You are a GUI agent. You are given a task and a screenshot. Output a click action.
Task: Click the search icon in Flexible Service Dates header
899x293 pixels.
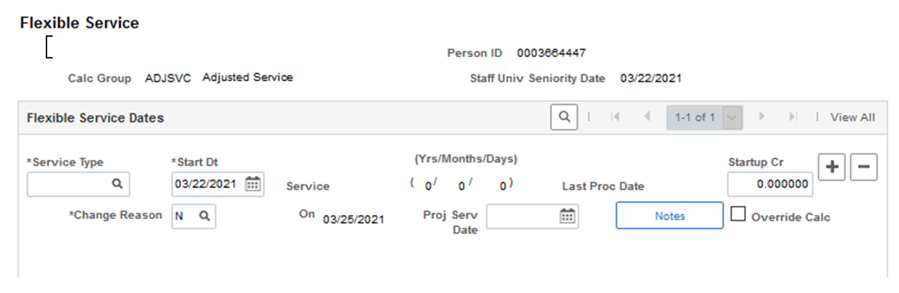pos(564,117)
